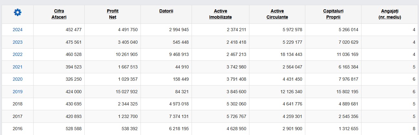Image resolution: width=419 pixels, height=135 pixels.
Task: Click the Active Imobilizate column header
Action: [220, 14]
